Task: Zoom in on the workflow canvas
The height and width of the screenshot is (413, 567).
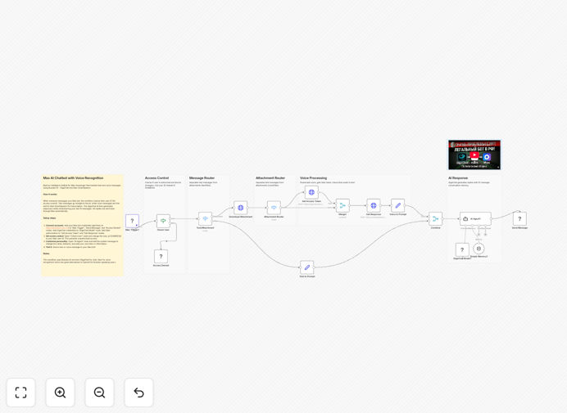Action: pyautogui.click(x=60, y=393)
